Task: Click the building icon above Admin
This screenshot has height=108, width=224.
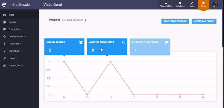Action: coord(204,3)
